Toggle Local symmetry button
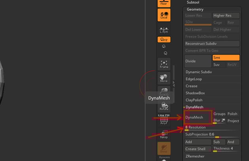Screen dimensions: 249x161 tap(164, 15)
